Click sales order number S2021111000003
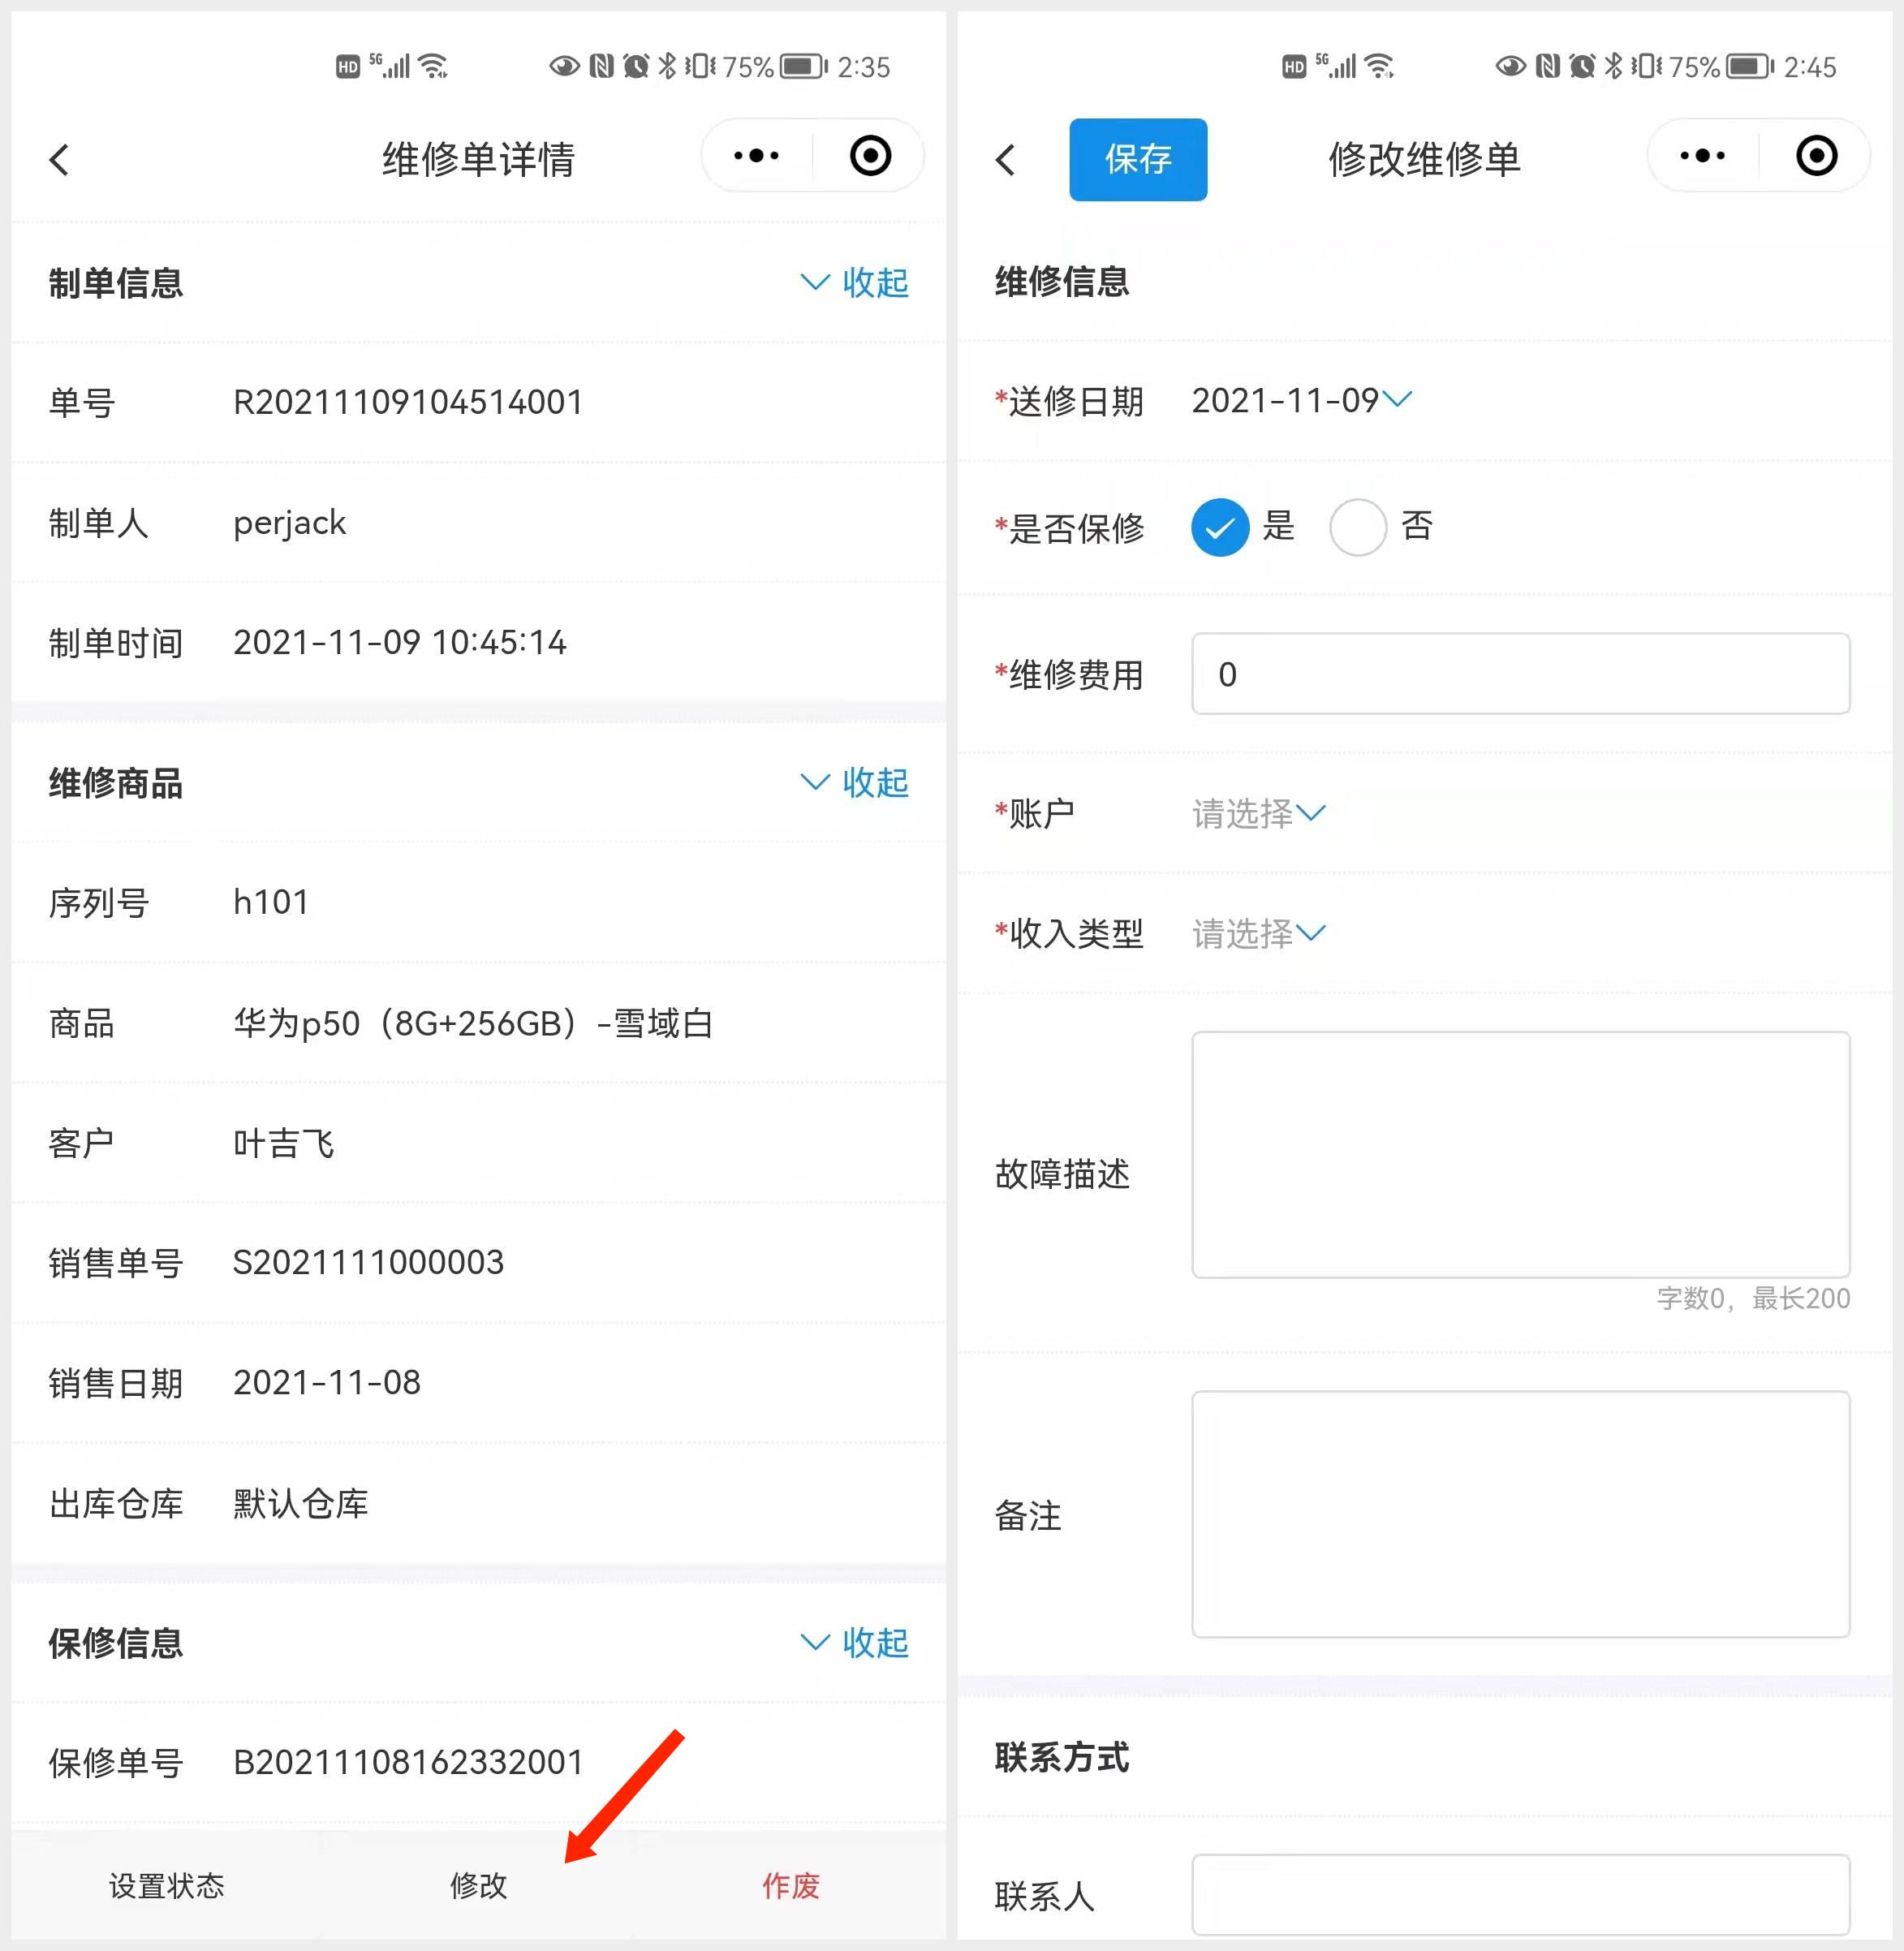 [368, 1262]
